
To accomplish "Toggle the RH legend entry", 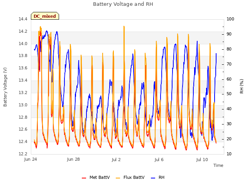I will (157, 177).
